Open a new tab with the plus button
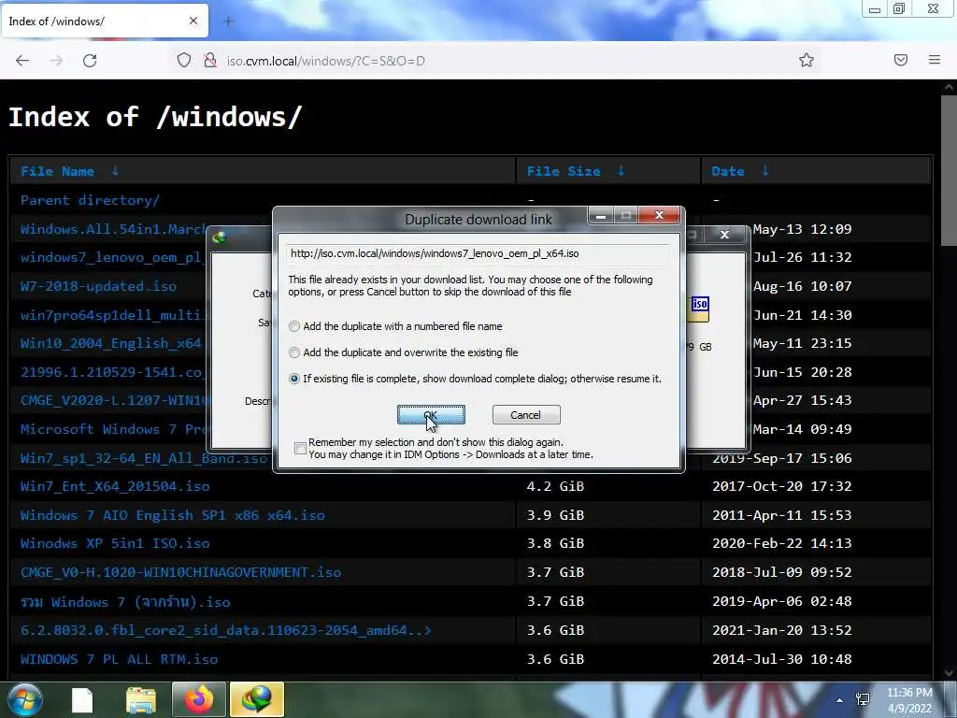The width and height of the screenshot is (957, 718). click(228, 22)
